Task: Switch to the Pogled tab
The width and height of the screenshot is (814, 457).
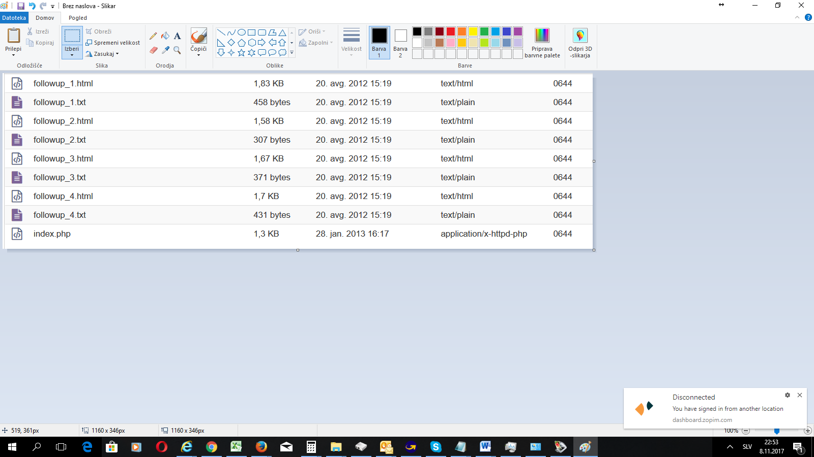Action: pos(78,18)
